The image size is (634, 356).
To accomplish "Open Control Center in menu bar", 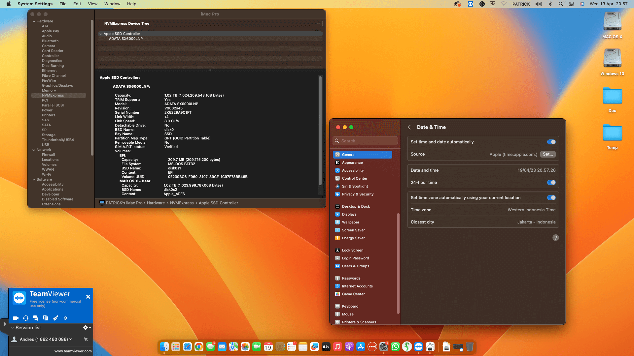I will (x=572, y=4).
